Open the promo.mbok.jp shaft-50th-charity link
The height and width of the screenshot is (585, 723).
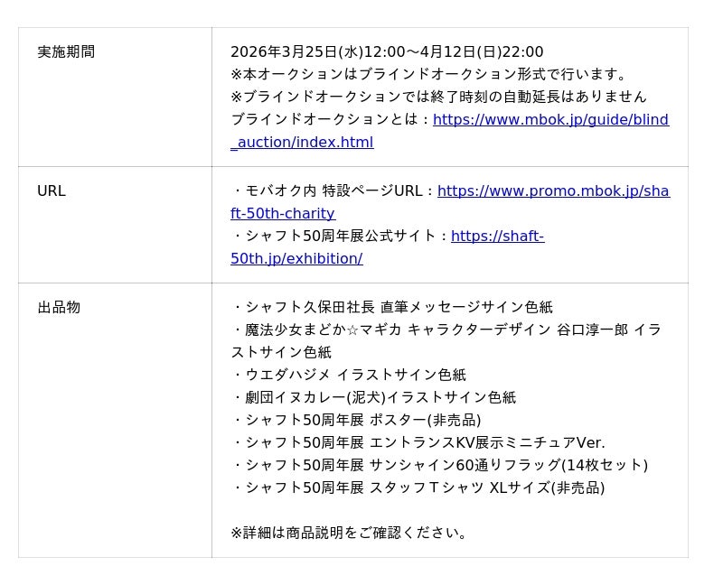553,191
